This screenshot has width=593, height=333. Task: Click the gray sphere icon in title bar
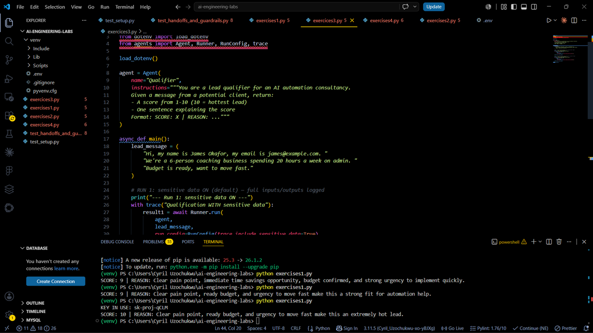(x=488, y=7)
